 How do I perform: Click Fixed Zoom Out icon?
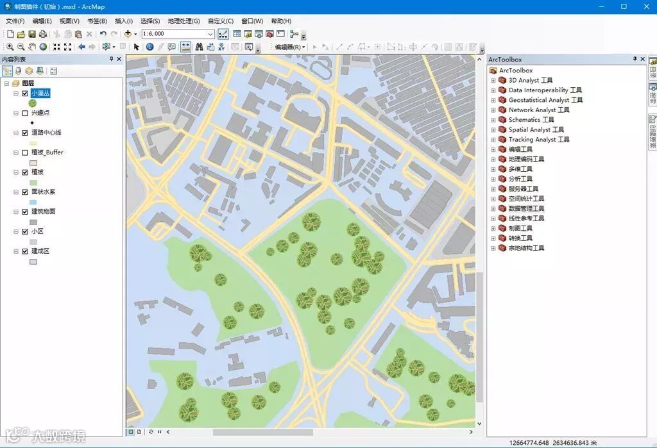coord(67,47)
